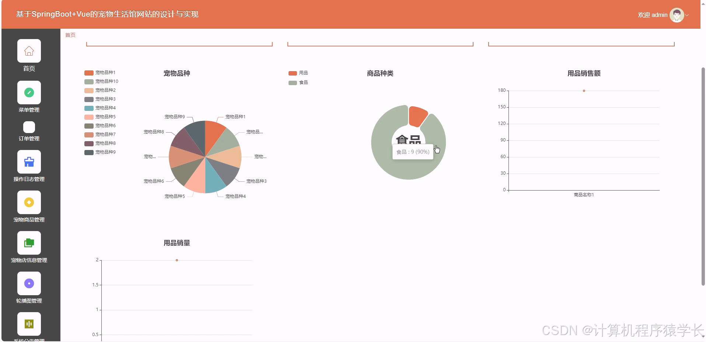
Task: Click the 商品名称1 axis label
Action: pos(584,195)
